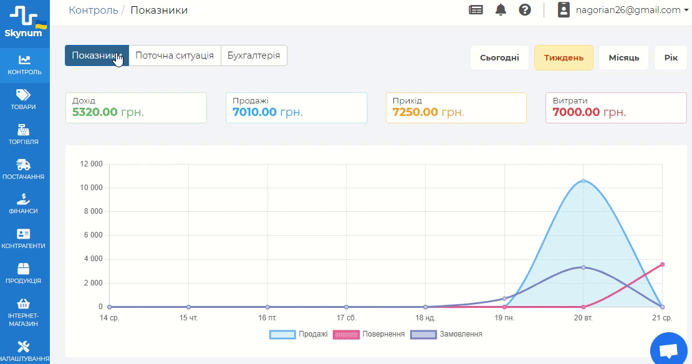The width and height of the screenshot is (692, 364).
Task: Click the notifications bell icon
Action: coord(501,10)
